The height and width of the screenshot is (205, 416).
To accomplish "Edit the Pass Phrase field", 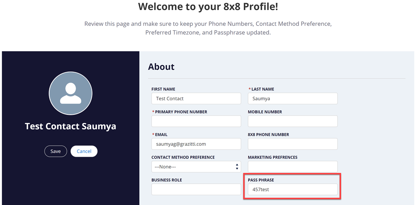I will pos(293,190).
